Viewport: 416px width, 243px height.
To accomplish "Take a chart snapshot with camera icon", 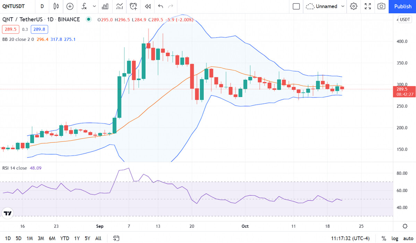I will pos(381,6).
